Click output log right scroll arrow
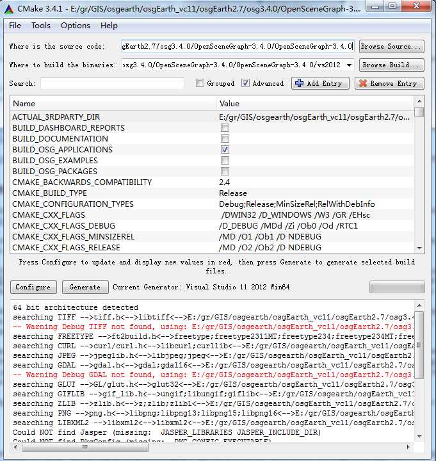The image size is (436, 461). pyautogui.click(x=408, y=447)
